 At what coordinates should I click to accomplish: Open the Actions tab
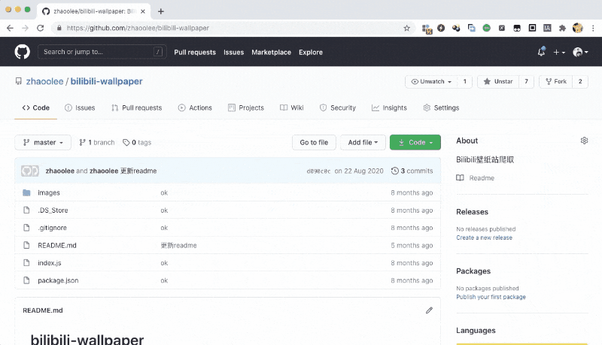coord(195,107)
